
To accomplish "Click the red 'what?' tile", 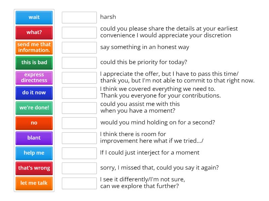I will tap(34, 32).
